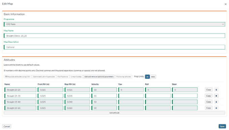This screenshot has width=229, height=130.
Task: Click Rear RH field showing 0.040
Action: click(77, 102)
